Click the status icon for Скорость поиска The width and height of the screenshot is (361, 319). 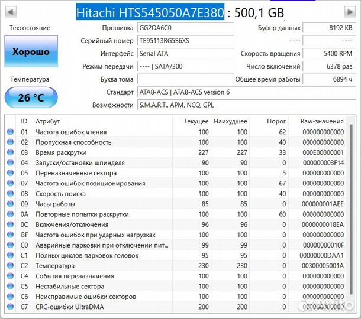pos(11,194)
